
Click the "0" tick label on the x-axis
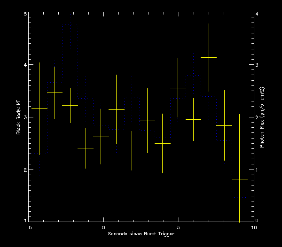103,227
